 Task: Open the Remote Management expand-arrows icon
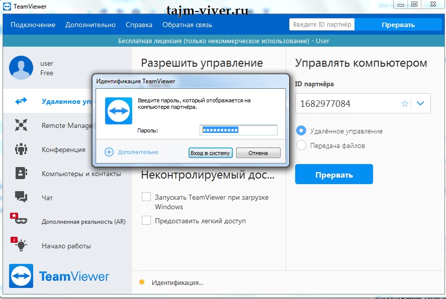21,125
